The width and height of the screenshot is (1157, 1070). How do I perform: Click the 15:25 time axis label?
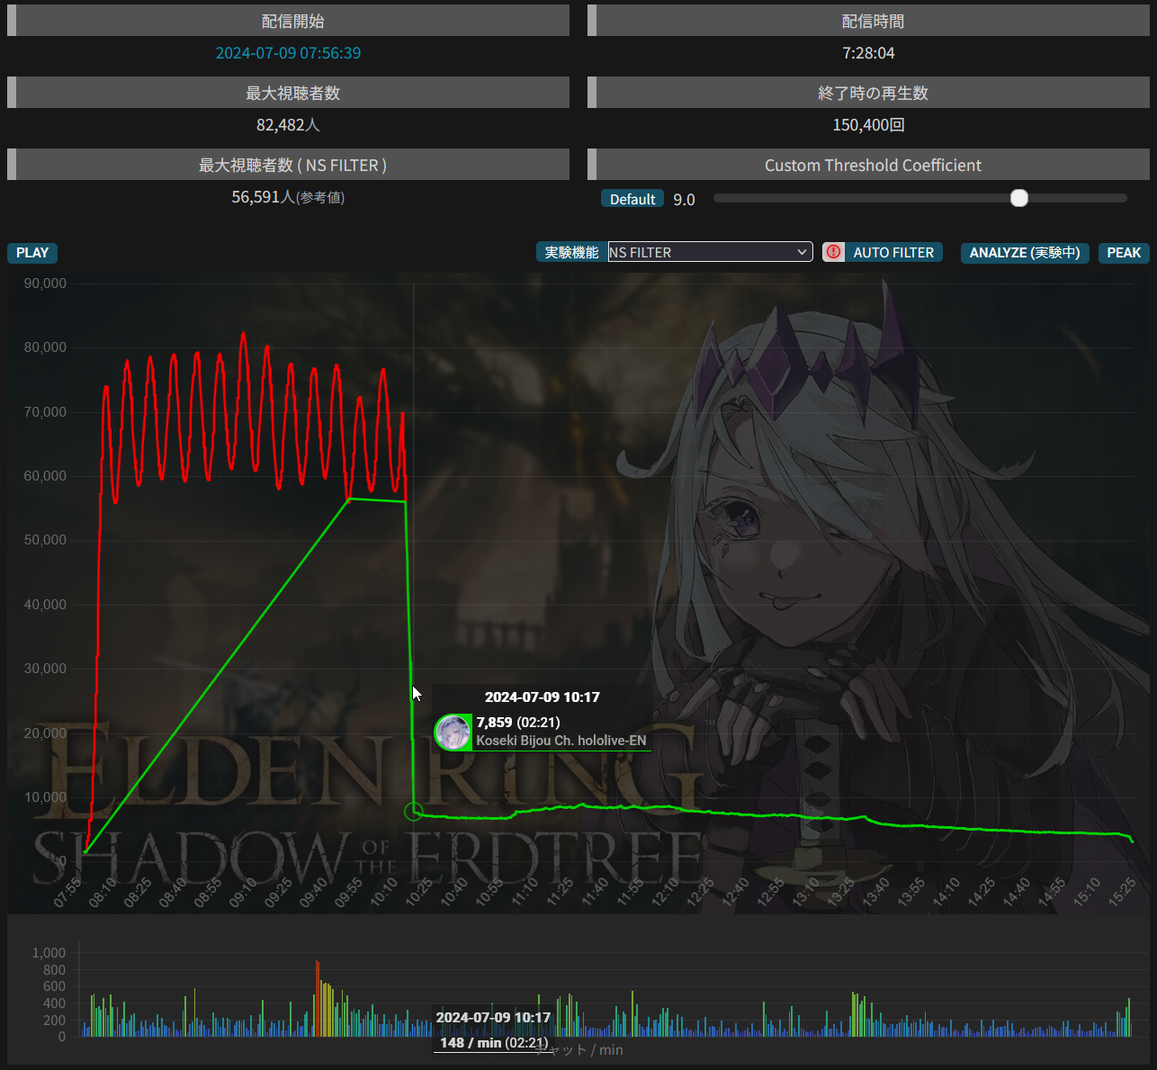pyautogui.click(x=1123, y=892)
